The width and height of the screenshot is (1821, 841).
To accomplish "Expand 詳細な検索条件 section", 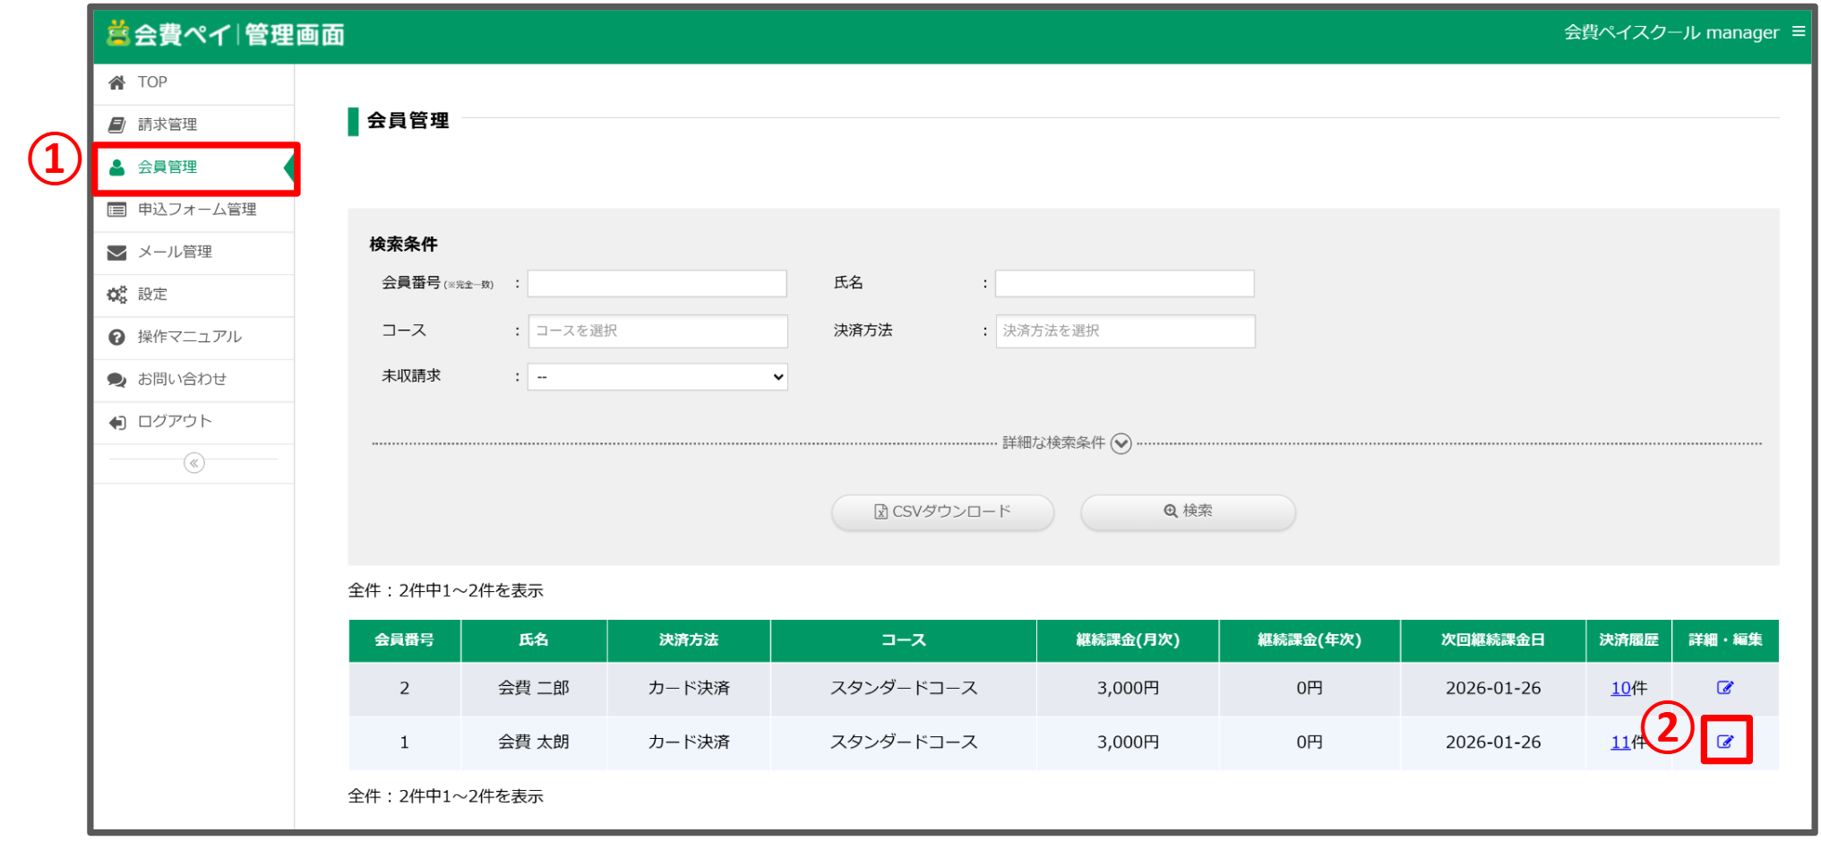I will [1121, 443].
